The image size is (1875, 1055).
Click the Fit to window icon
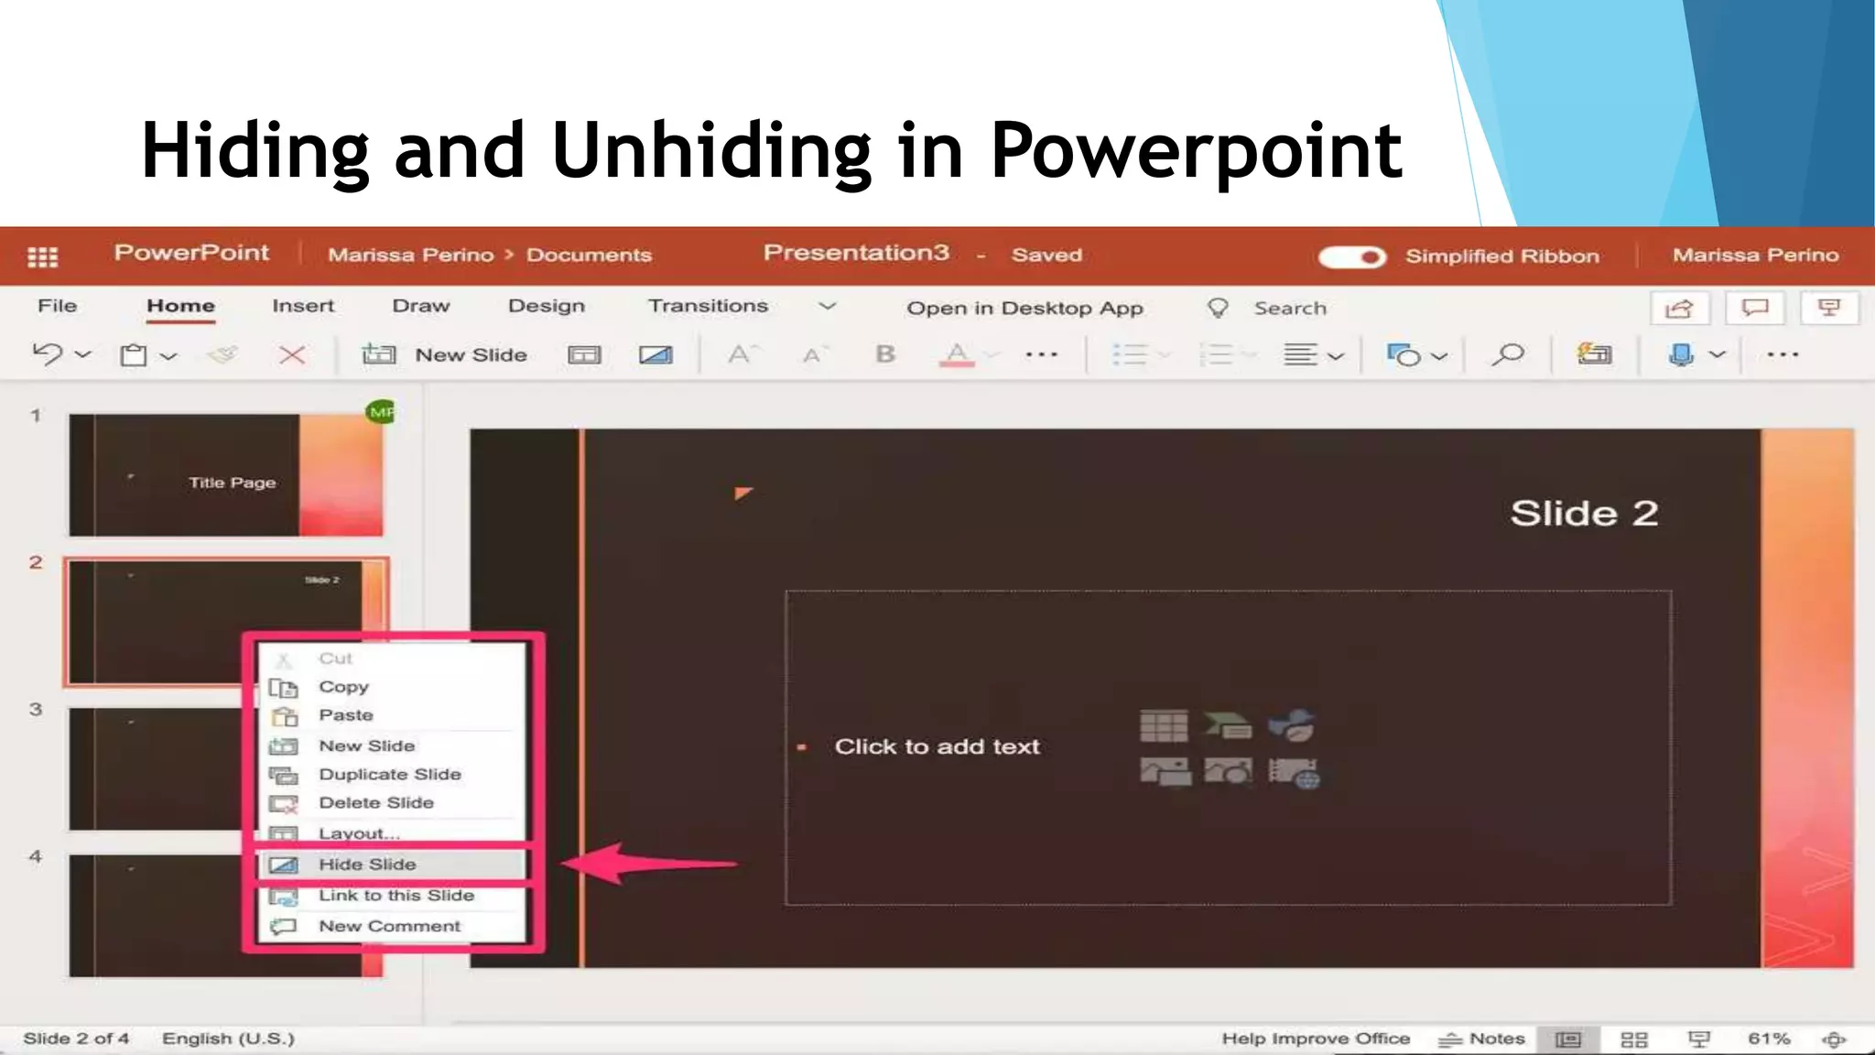pyautogui.click(x=1834, y=1039)
